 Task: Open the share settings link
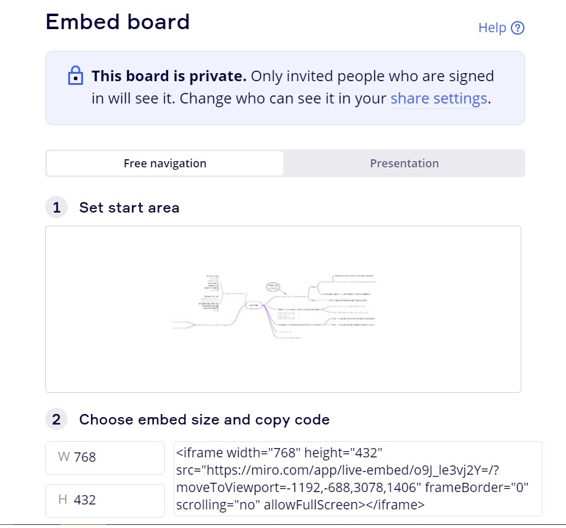tap(438, 99)
